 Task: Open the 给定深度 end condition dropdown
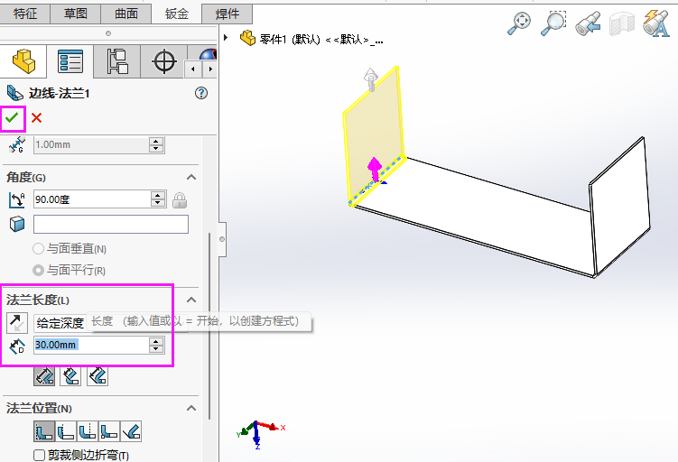(111, 323)
